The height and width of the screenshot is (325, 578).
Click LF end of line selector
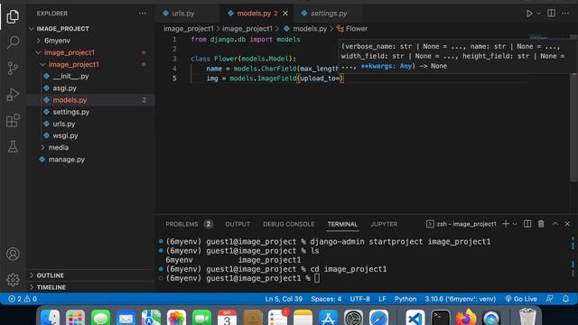(x=382, y=299)
